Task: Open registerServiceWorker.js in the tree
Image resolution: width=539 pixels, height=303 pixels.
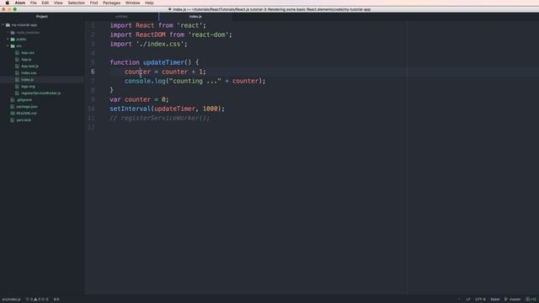Action: (x=40, y=93)
